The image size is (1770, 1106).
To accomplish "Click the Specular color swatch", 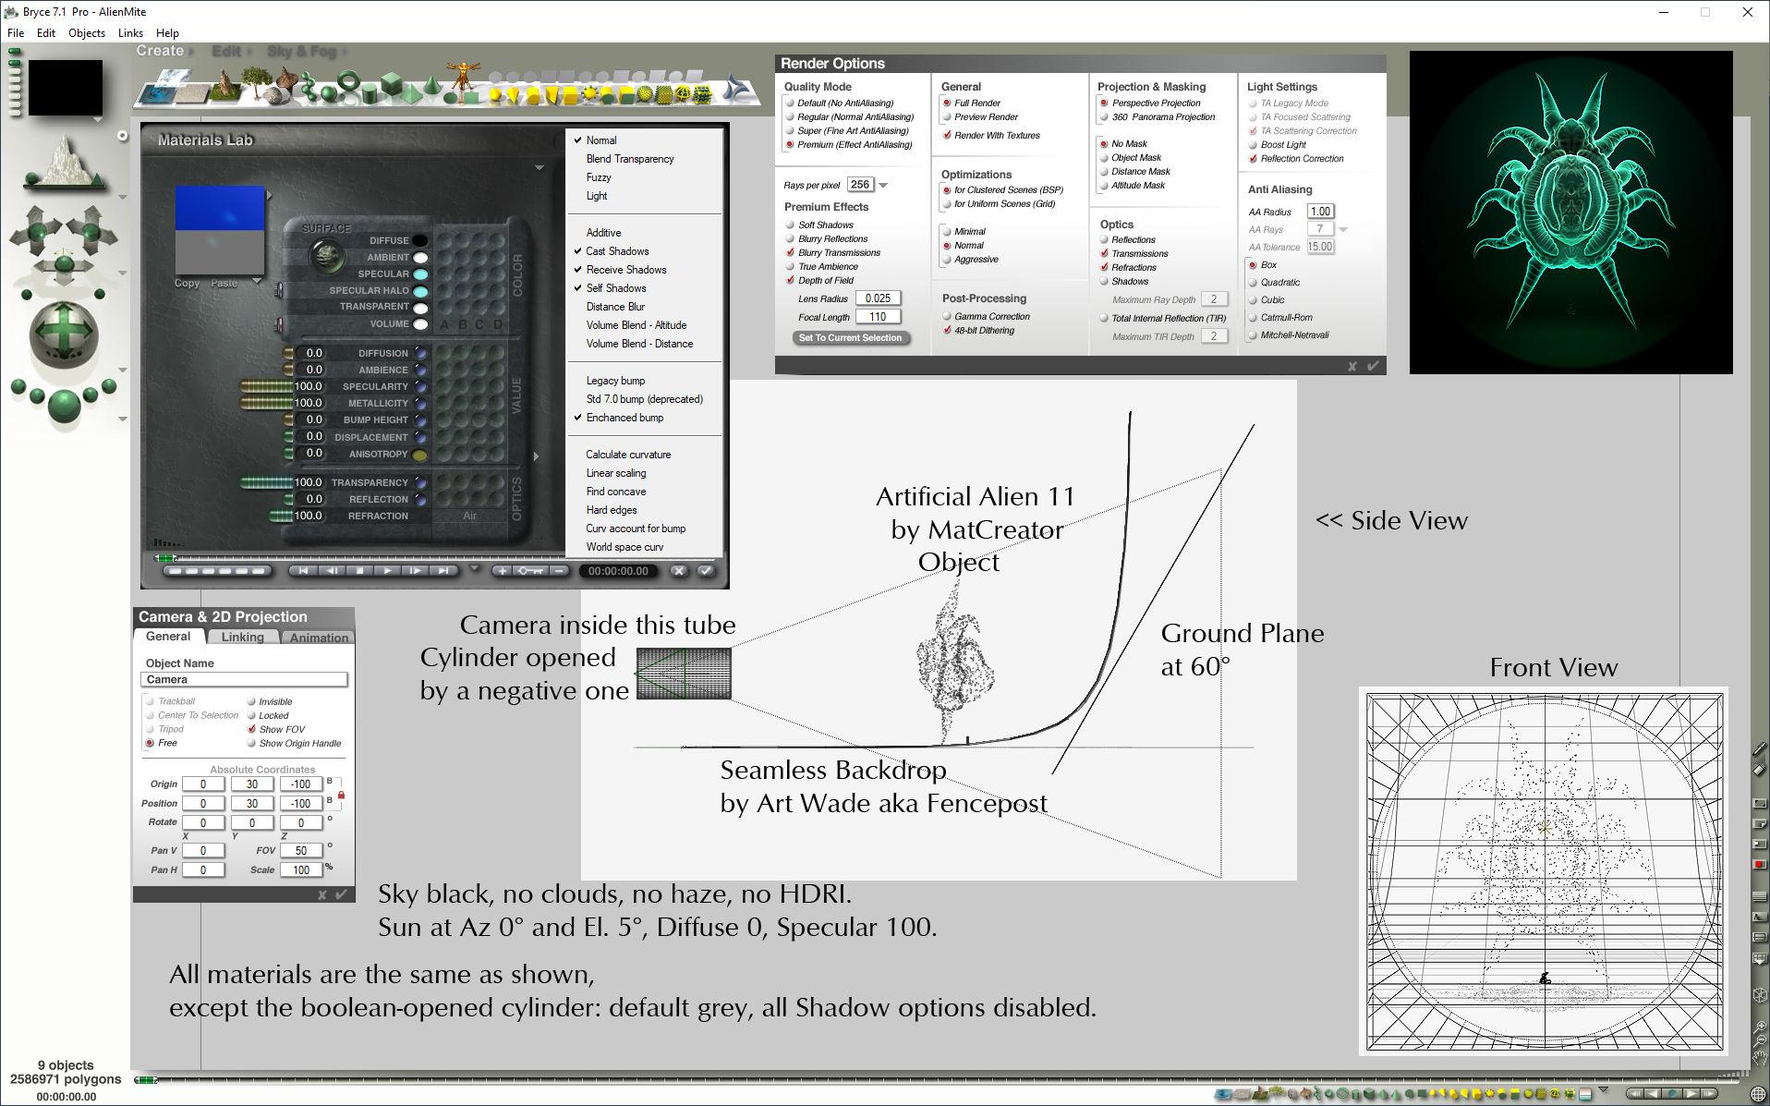I will [420, 274].
